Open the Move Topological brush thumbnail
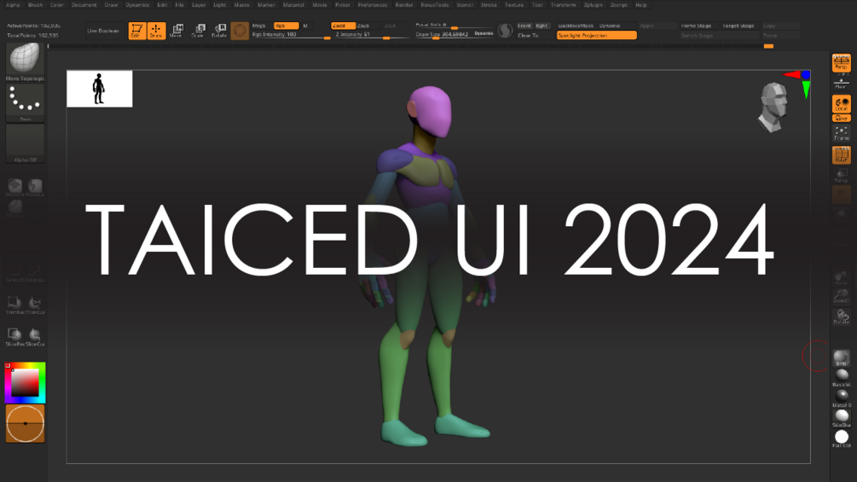 (x=25, y=61)
